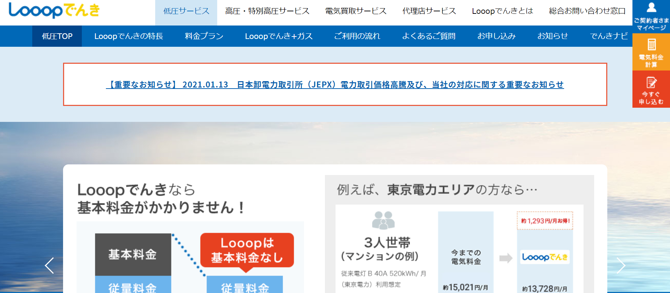Click お申し込み in the navigation bar
Image resolution: width=670 pixels, height=293 pixels.
[x=496, y=36]
